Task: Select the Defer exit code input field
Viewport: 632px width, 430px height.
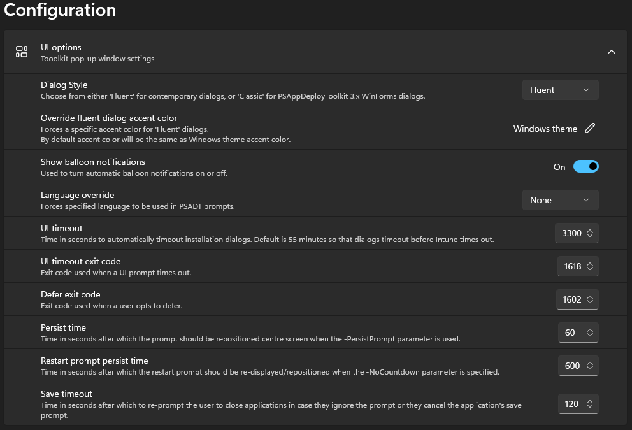Action: point(572,299)
